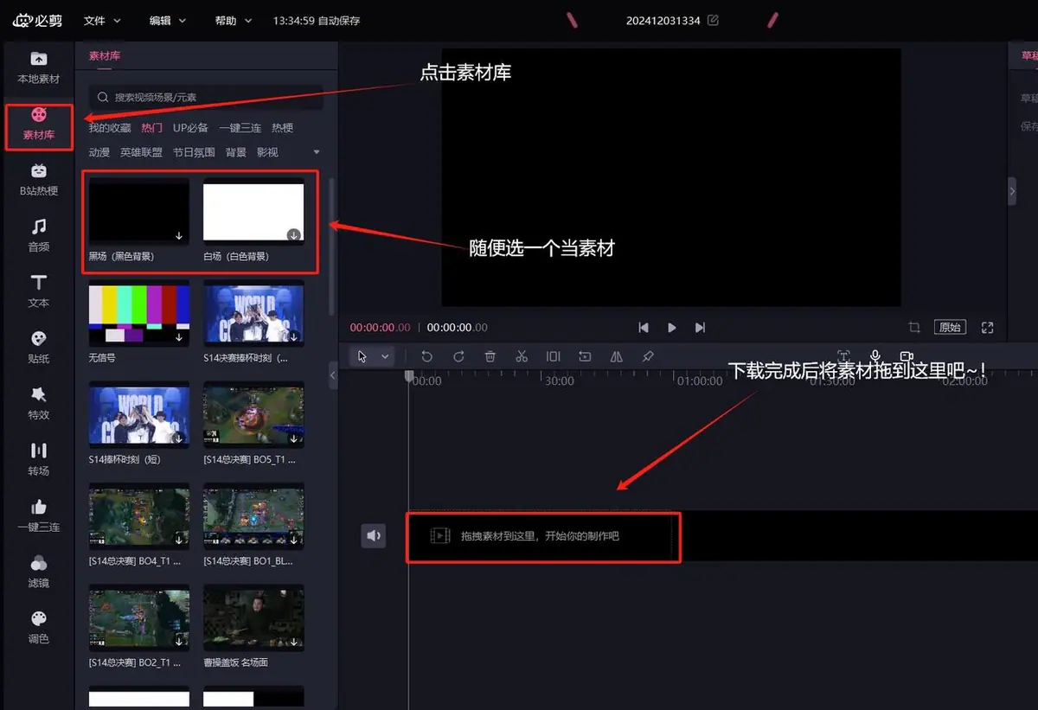The height and width of the screenshot is (710, 1038).
Task: Switch to the 节日氛围 category
Action: (194, 152)
